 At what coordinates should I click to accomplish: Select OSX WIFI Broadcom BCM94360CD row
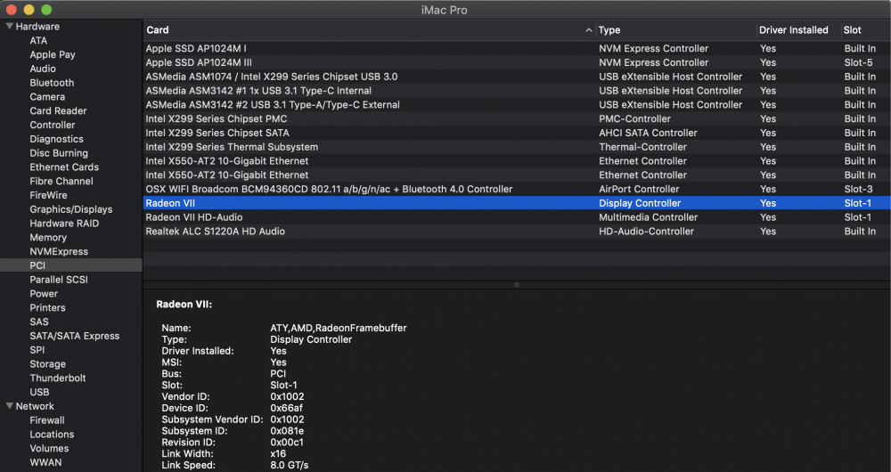[x=517, y=189]
